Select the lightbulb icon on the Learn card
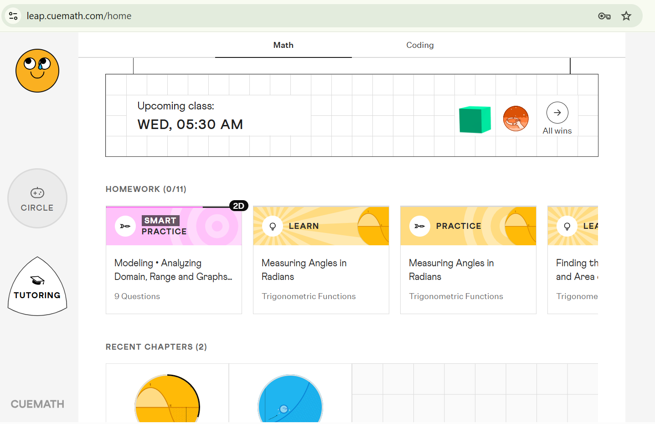Screen dimensions: 655x424 pos(272,226)
